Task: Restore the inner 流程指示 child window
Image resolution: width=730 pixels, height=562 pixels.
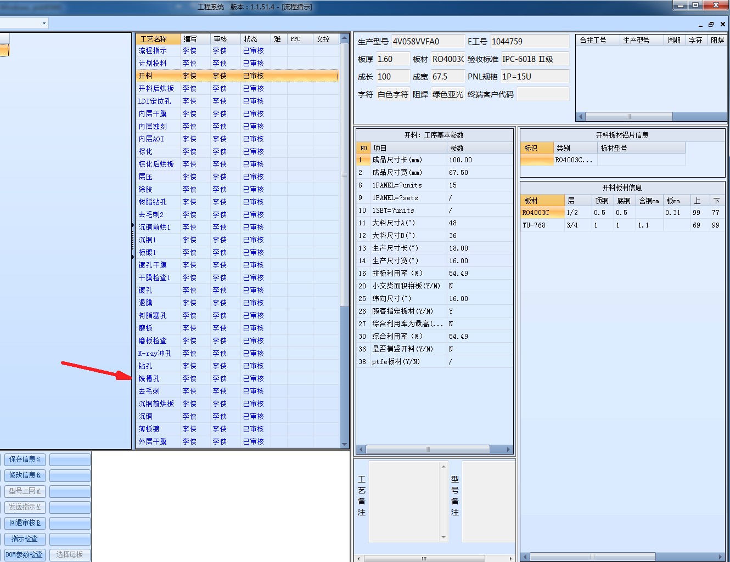Action: coord(711,24)
